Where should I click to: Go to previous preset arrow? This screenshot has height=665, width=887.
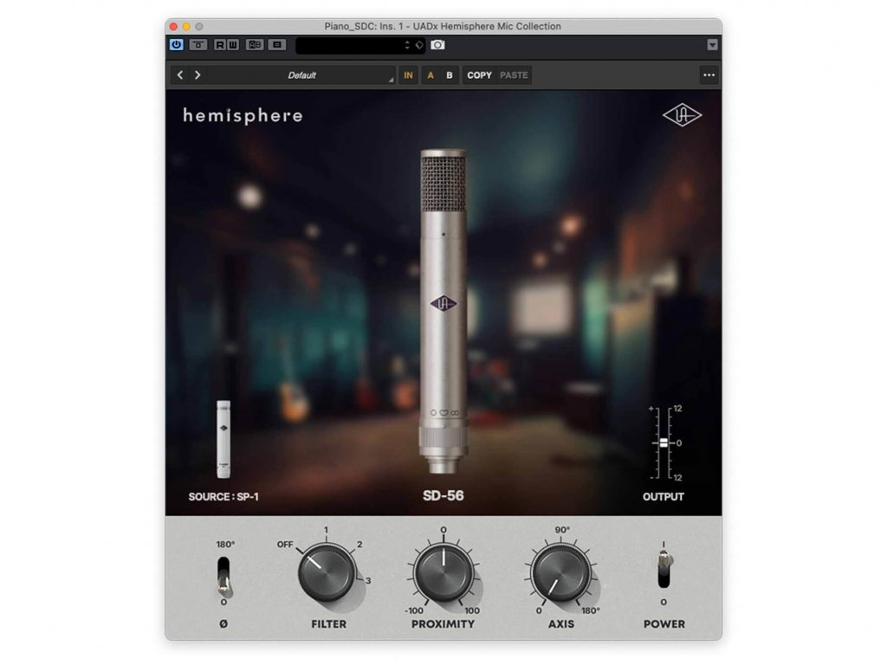pyautogui.click(x=180, y=74)
